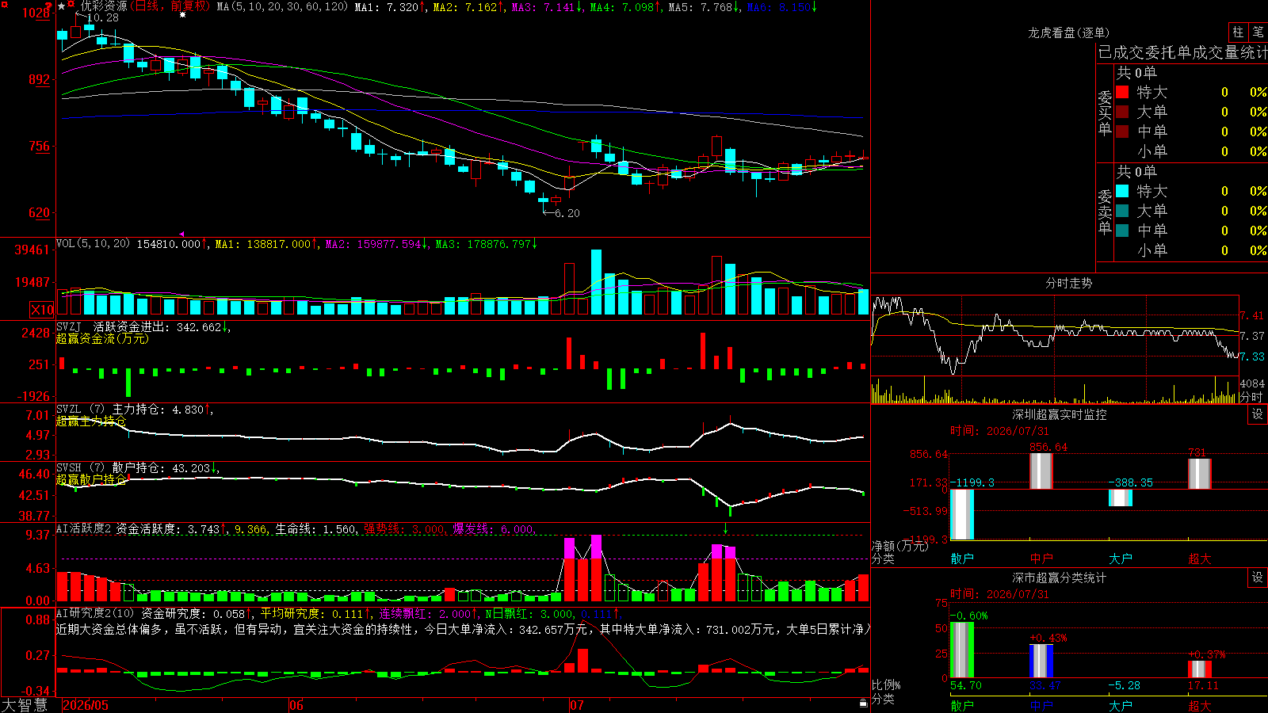Click the 已成交委托单成交量统计 header
Viewport: 1268px width, 713px height.
coord(1182,52)
